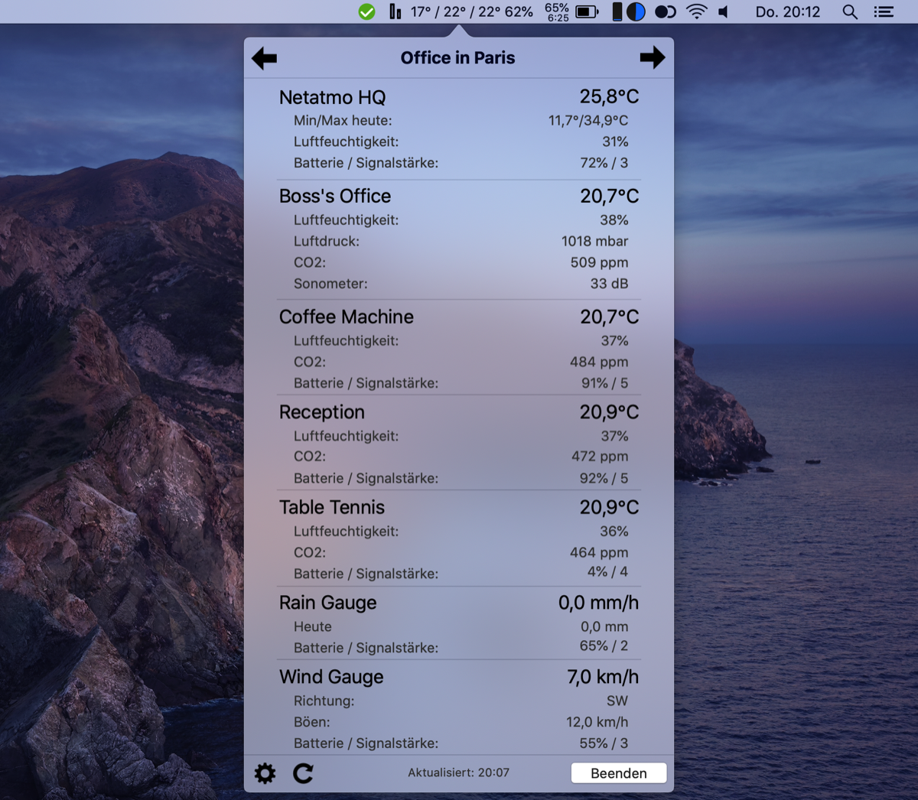The width and height of the screenshot is (918, 800).
Task: Select the Reception module name
Action: coord(322,412)
